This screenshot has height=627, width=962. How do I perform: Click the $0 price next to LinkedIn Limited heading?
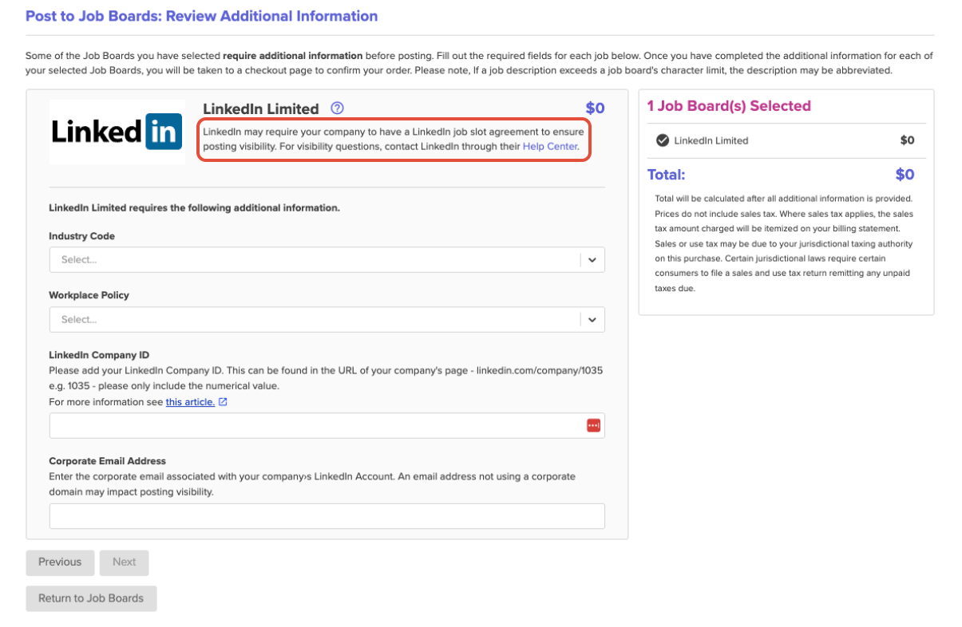click(595, 108)
